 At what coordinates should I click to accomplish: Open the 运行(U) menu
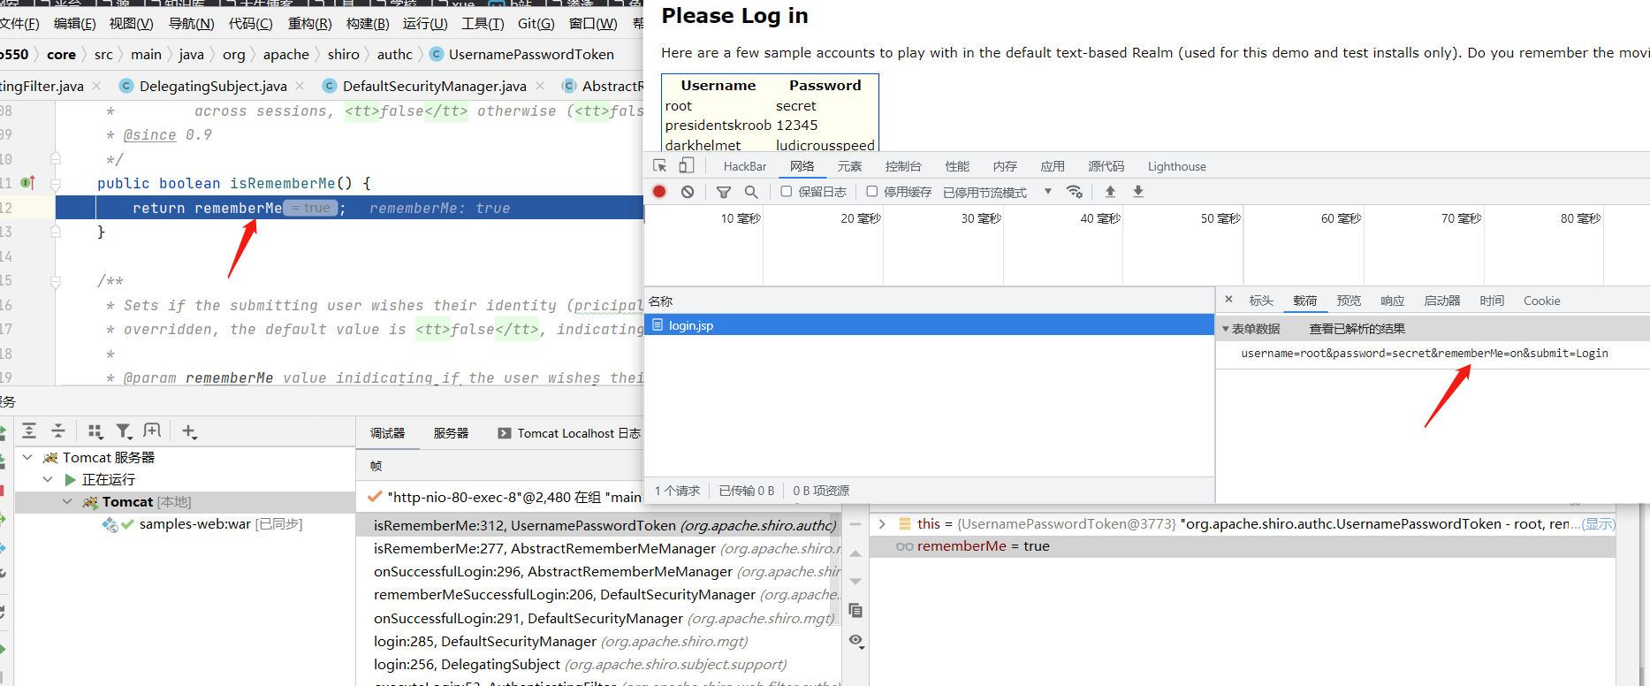coord(425,24)
